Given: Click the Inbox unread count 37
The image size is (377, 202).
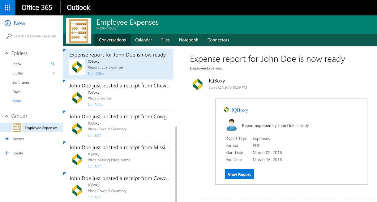Looking at the screenshot, I should 52,64.
